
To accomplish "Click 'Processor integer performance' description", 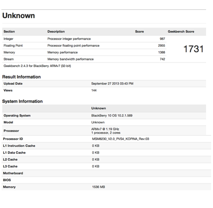I will tap(69, 39).
